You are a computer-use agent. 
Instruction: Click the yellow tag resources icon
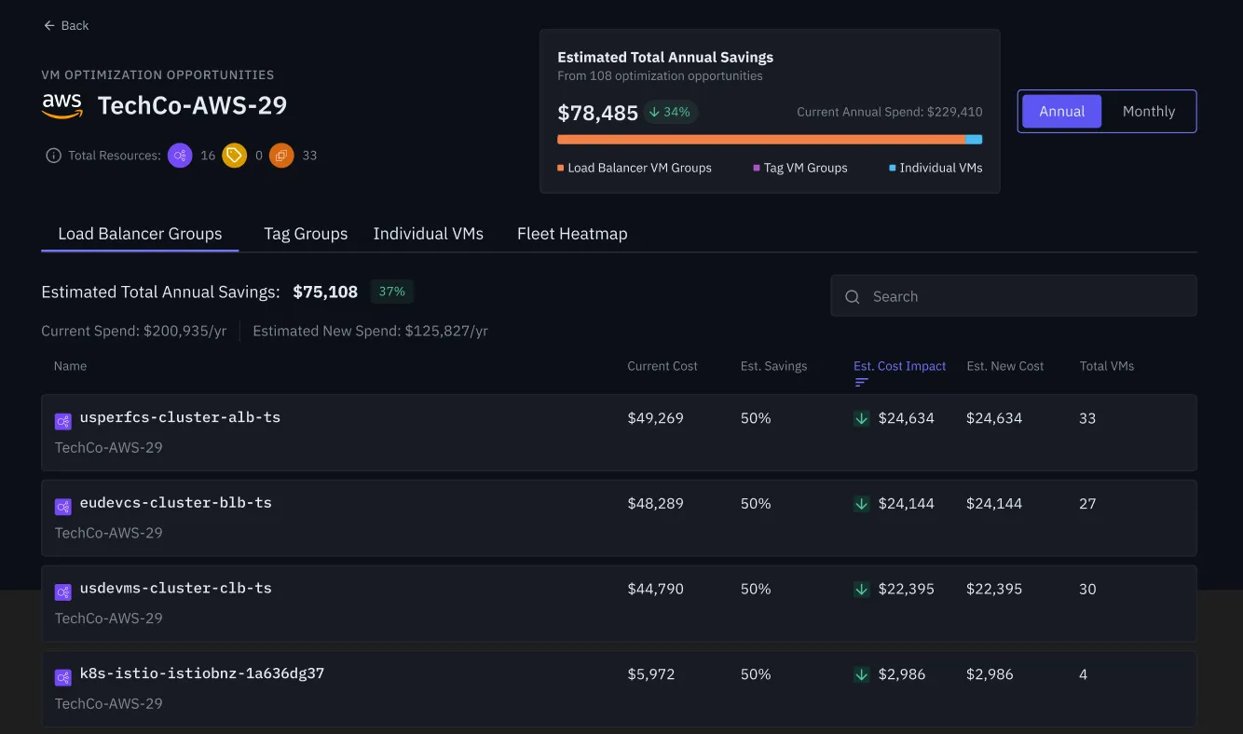(x=235, y=156)
